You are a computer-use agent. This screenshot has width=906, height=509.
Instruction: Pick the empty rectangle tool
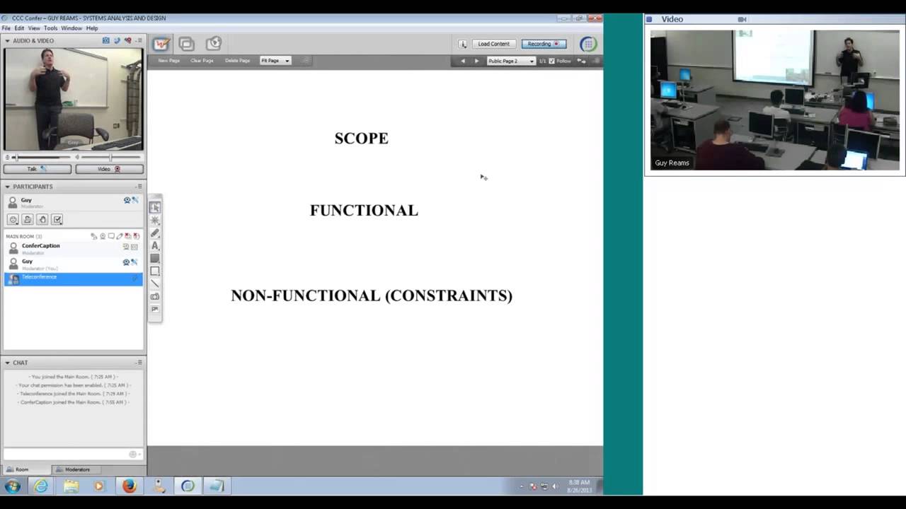(x=155, y=271)
